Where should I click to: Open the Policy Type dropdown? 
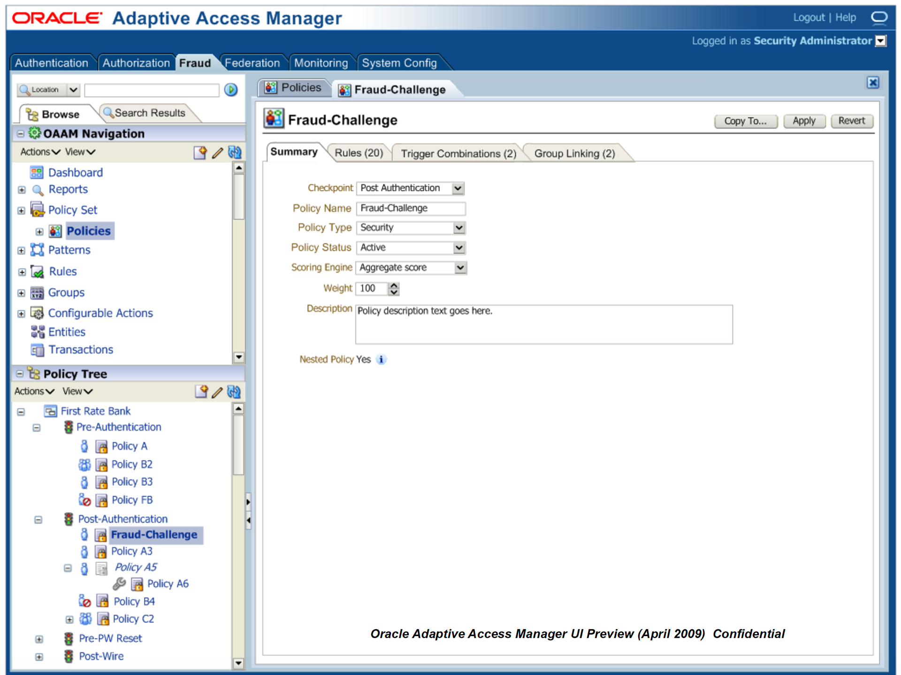(x=459, y=228)
